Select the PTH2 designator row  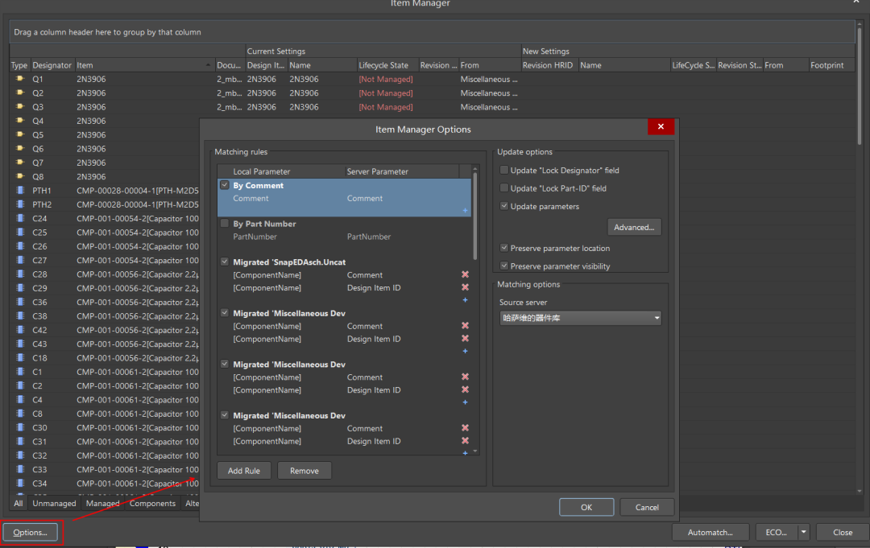[42, 204]
